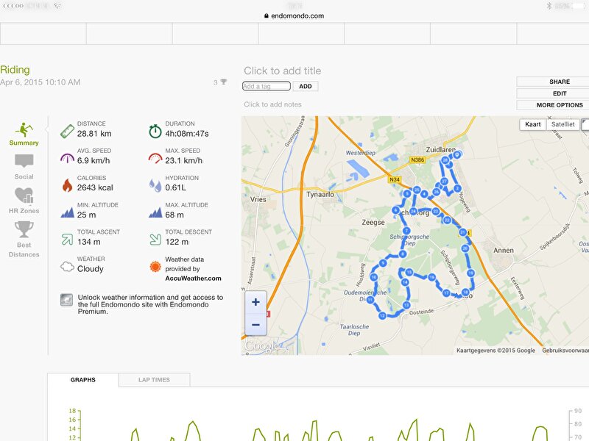Click the hydration water drops icon
Image resolution: width=589 pixels, height=441 pixels.
click(155, 185)
